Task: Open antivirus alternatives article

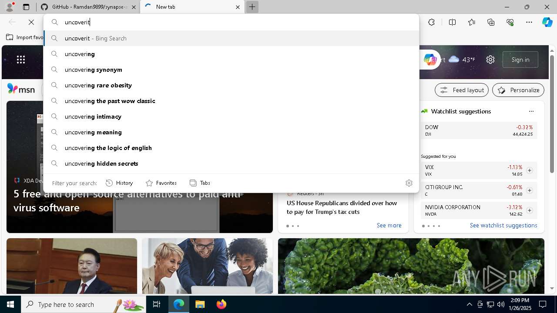Action: 128,201
